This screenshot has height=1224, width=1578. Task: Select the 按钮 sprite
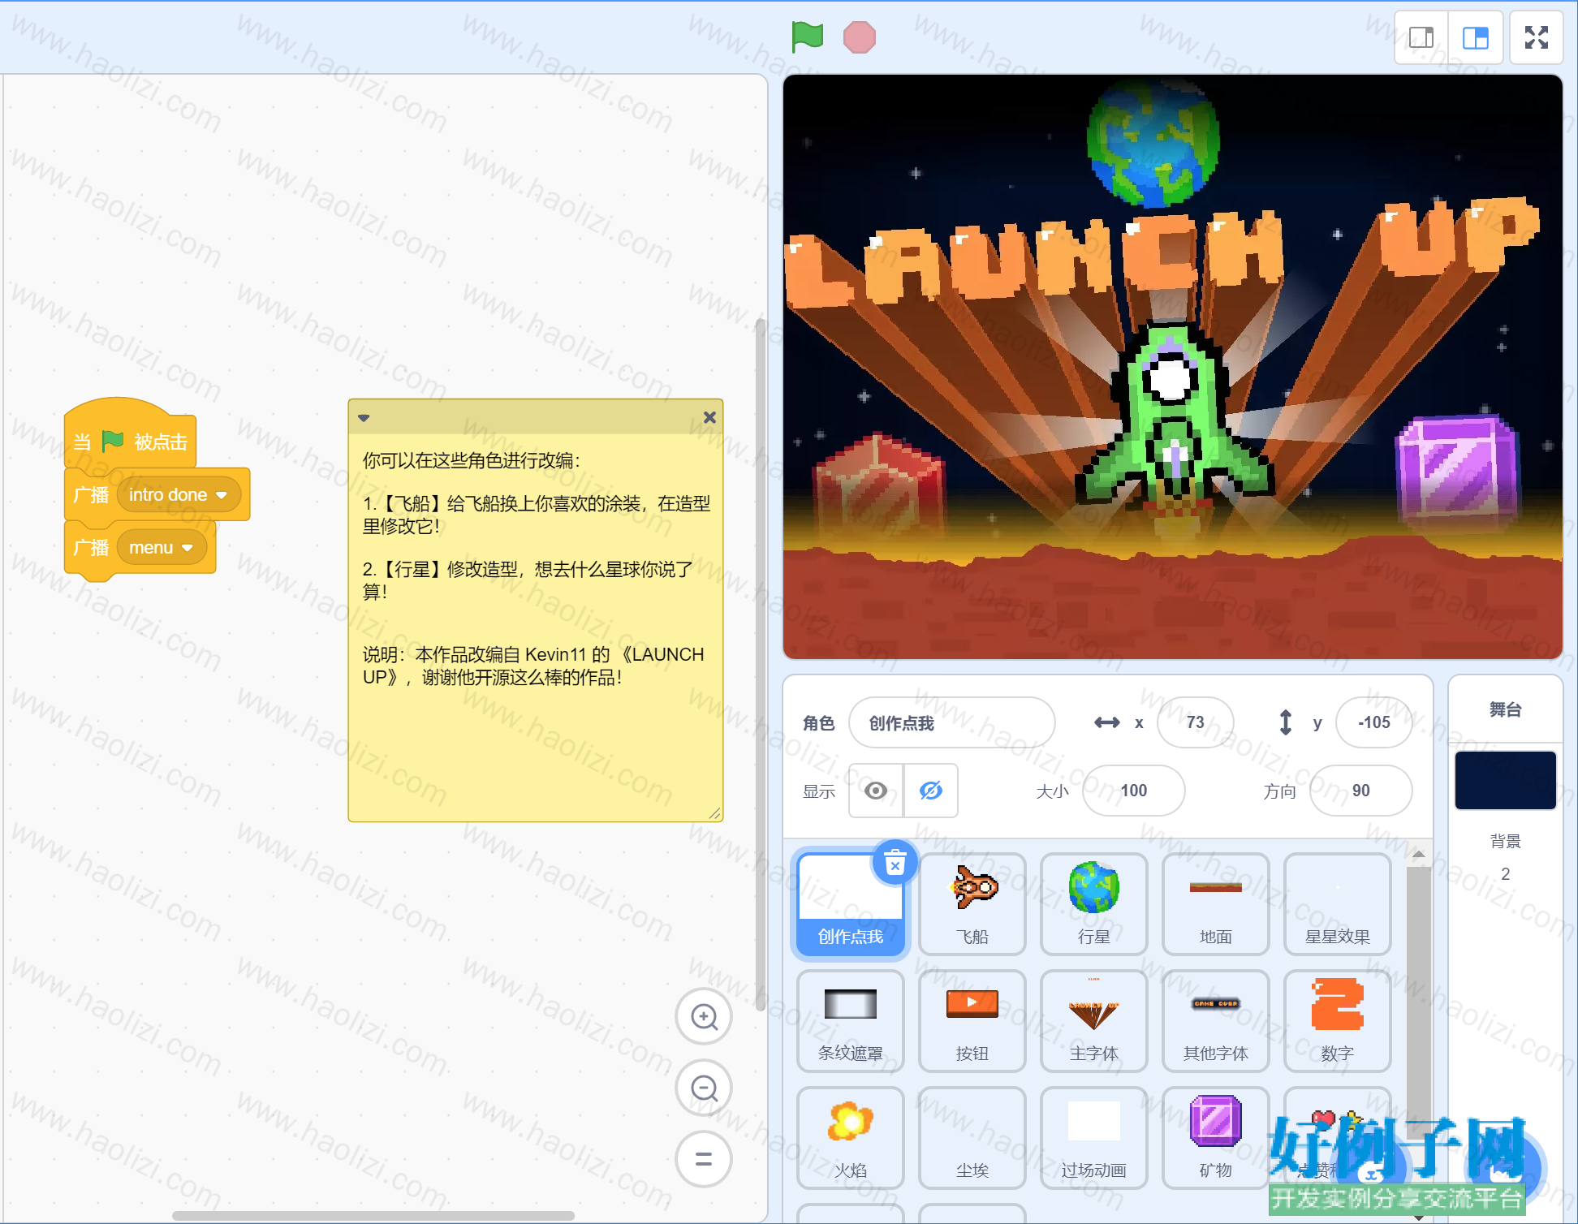click(972, 1021)
